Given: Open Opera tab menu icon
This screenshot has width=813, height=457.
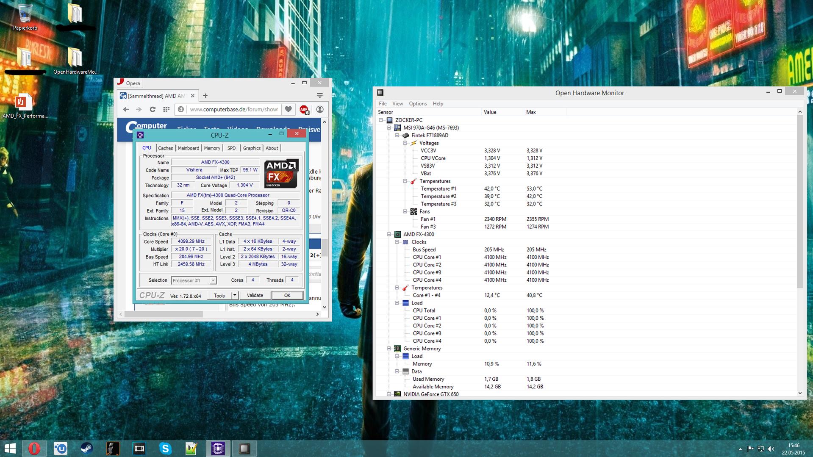Looking at the screenshot, I should [x=320, y=96].
